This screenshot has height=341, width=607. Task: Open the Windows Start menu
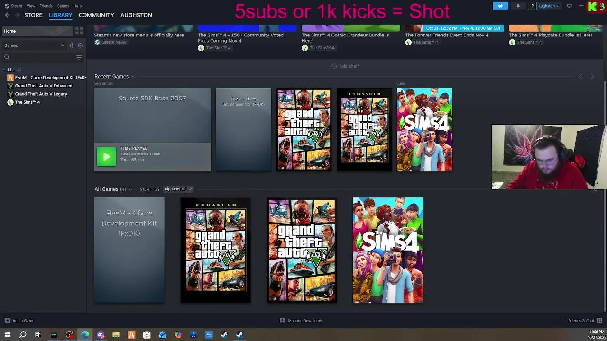pyautogui.click(x=7, y=335)
